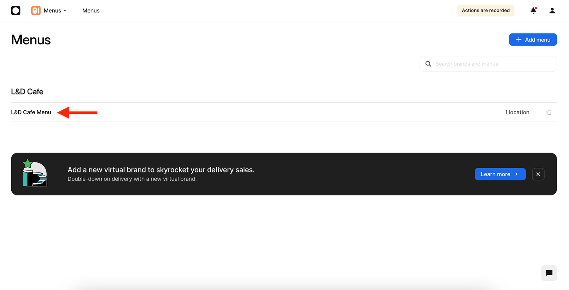Click the 'Actions are recorded' badge
Screen dimensions: 569x290
(x=486, y=11)
